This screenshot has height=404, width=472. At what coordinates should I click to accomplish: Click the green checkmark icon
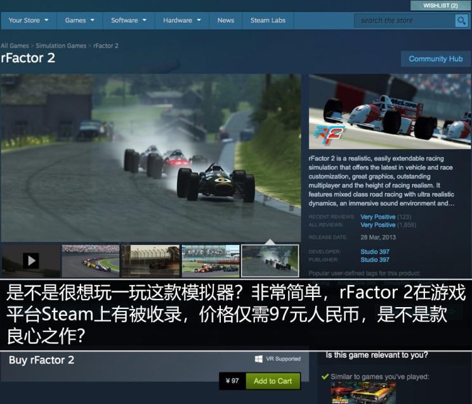(325, 376)
